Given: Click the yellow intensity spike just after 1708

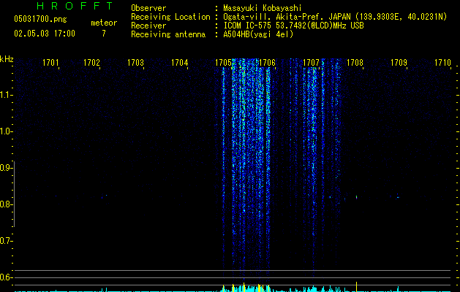Looking at the screenshot, I should 356,287.
